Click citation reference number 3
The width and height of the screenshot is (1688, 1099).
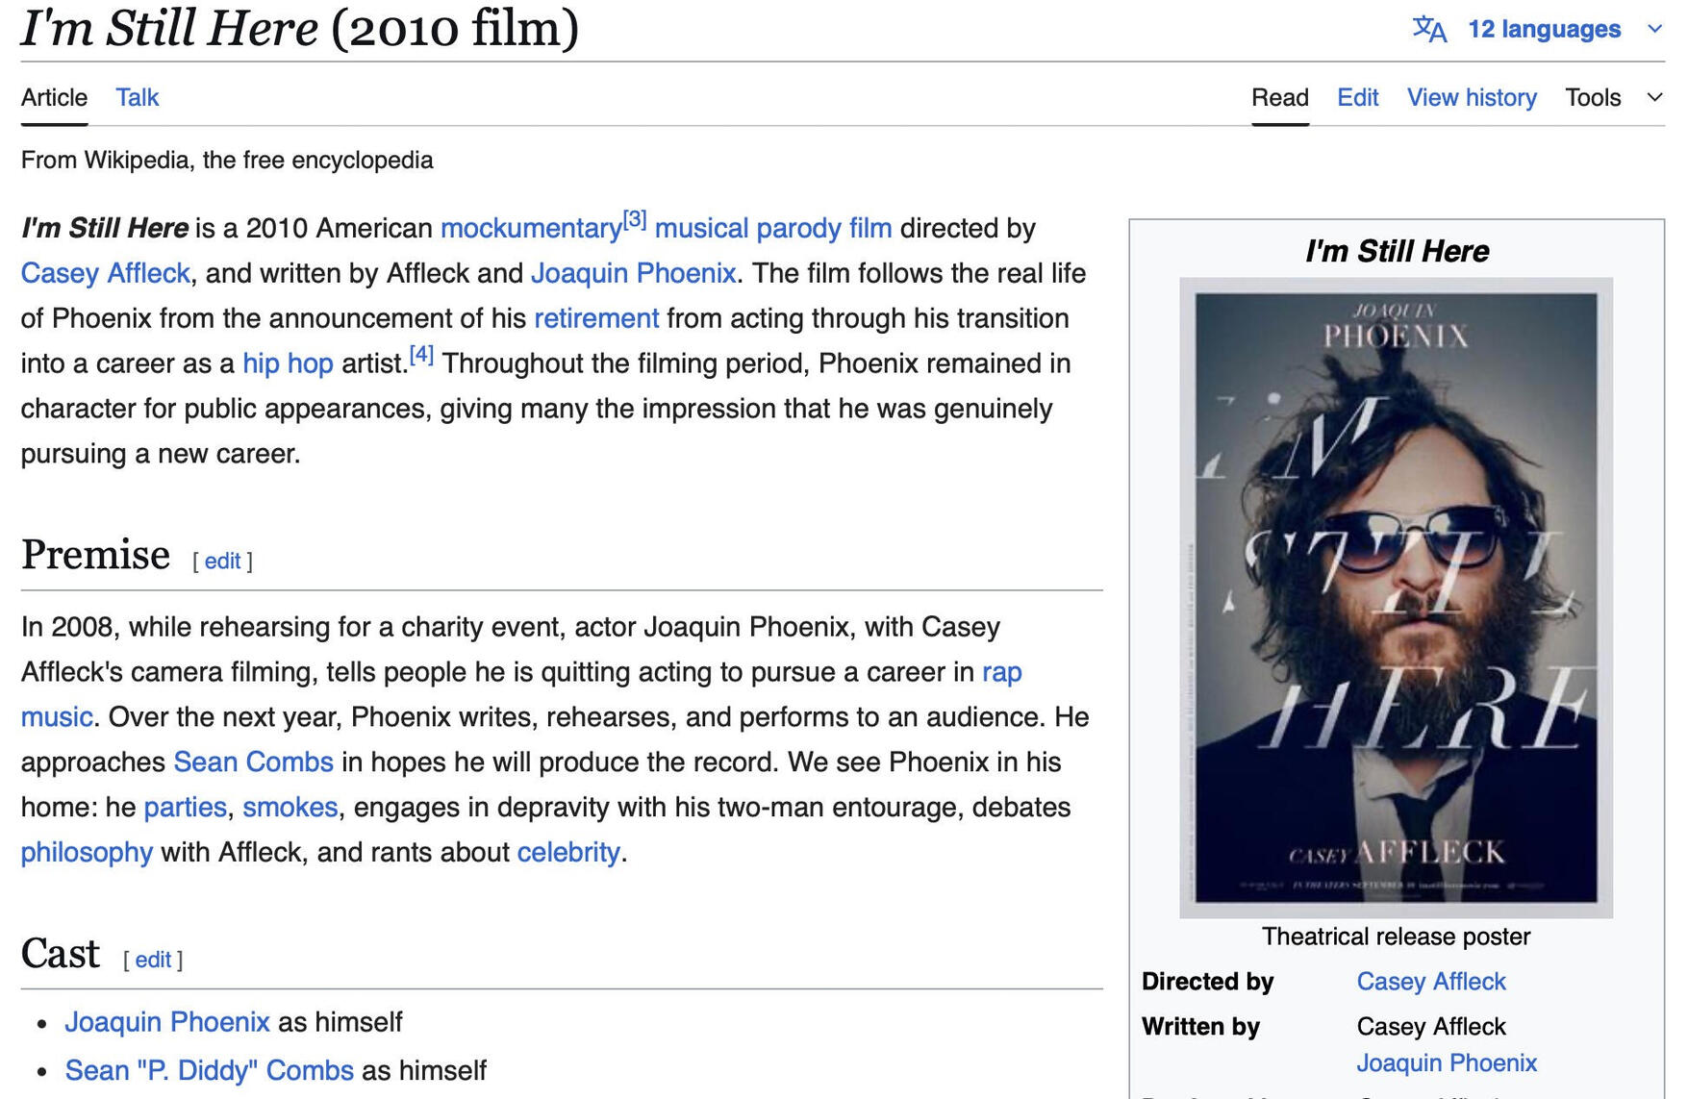pos(635,219)
